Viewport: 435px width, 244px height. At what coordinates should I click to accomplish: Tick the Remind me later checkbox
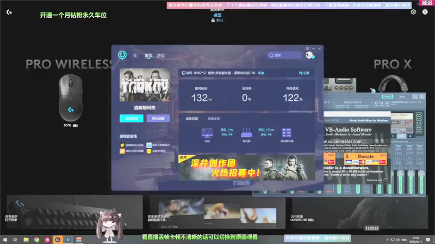pyautogui.click(x=386, y=180)
